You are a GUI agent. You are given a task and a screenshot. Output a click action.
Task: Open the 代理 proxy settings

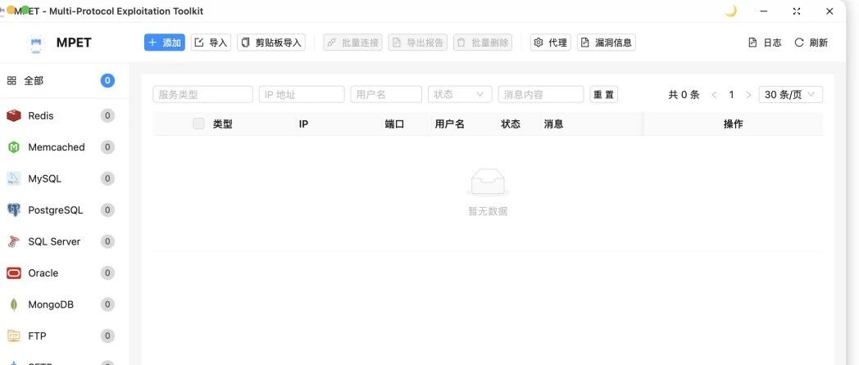point(551,43)
